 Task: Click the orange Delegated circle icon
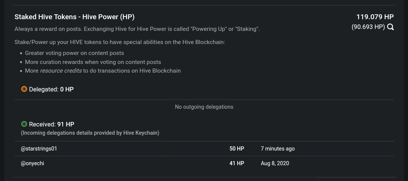(24, 89)
